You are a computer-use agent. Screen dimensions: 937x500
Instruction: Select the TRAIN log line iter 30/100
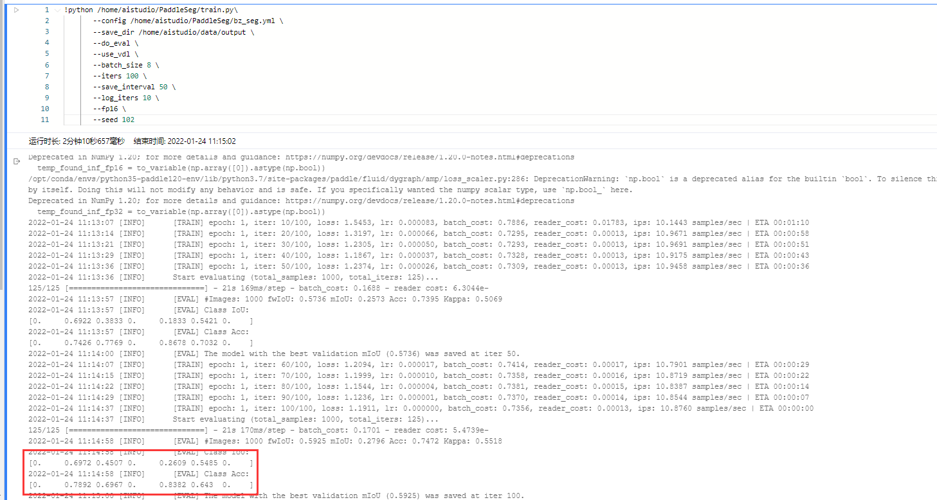click(419, 244)
